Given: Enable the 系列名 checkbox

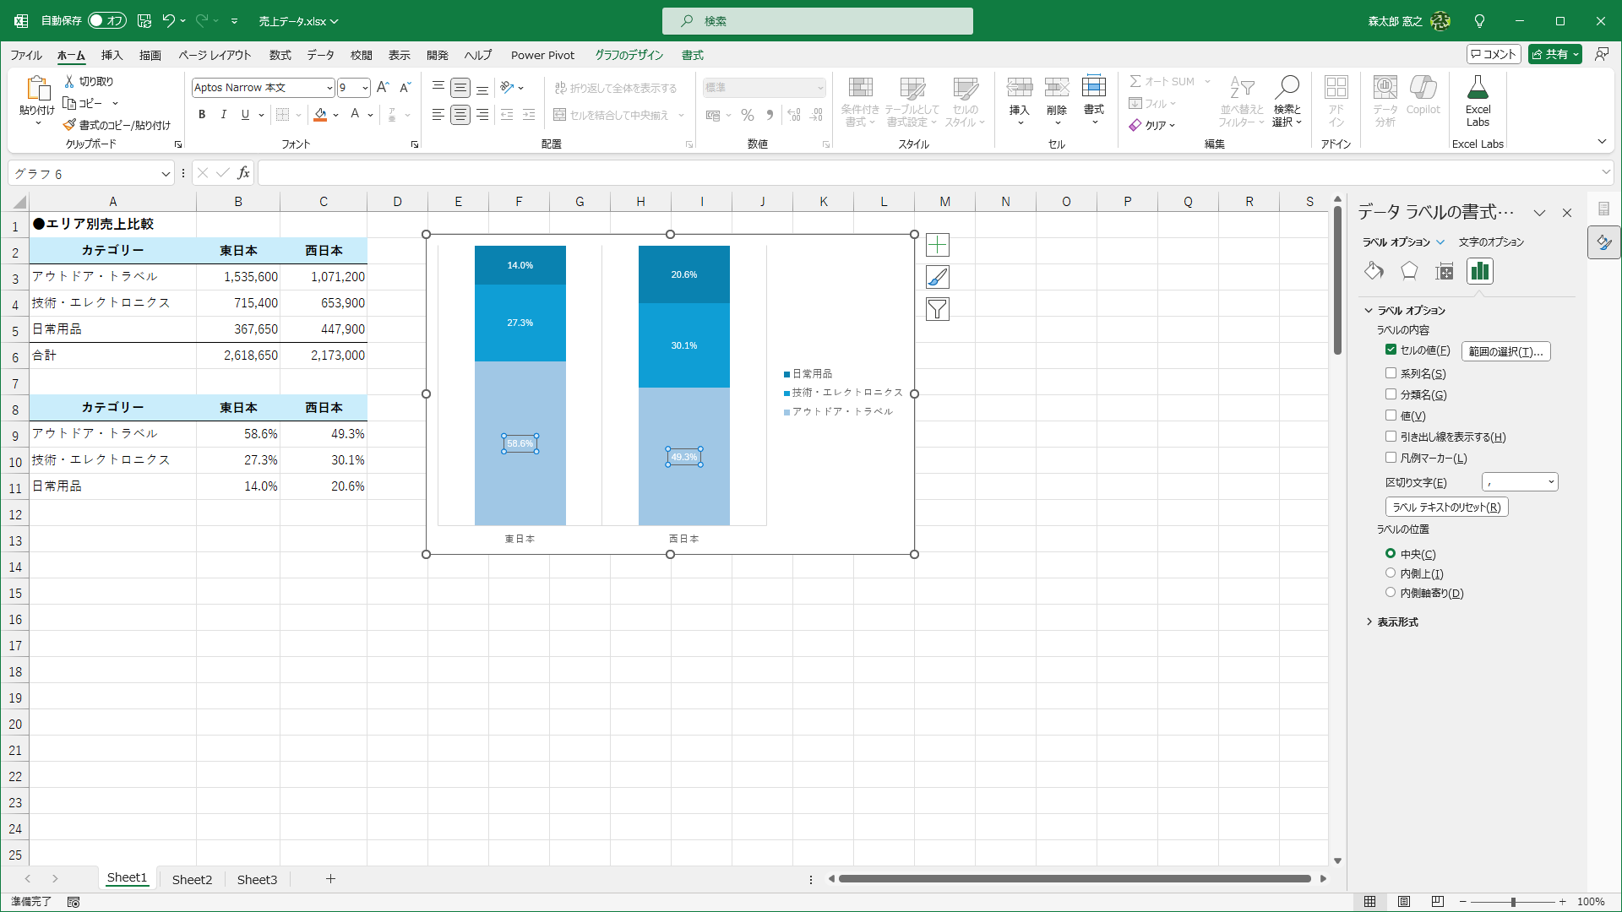Looking at the screenshot, I should coord(1391,373).
